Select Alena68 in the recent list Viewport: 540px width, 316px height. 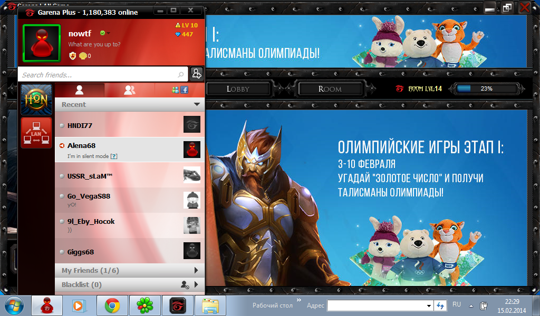(130, 150)
